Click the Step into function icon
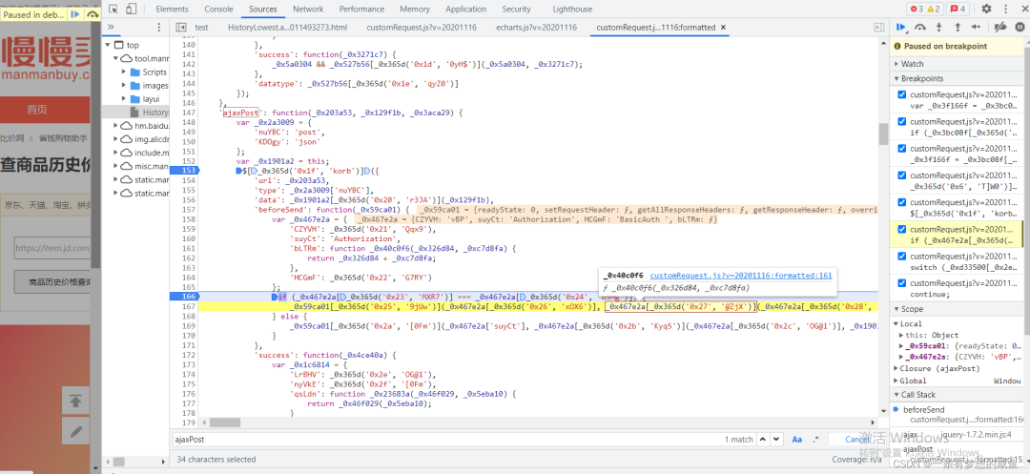Image resolution: width=1030 pixels, height=474 pixels. [x=939, y=28]
